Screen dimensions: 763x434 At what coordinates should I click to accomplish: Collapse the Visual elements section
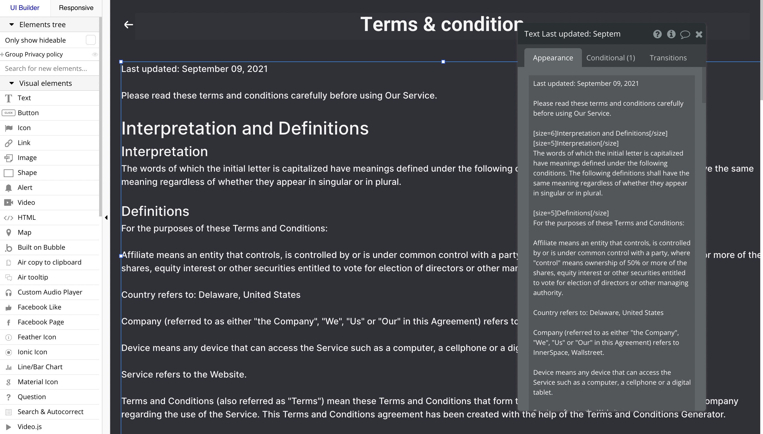[12, 83]
